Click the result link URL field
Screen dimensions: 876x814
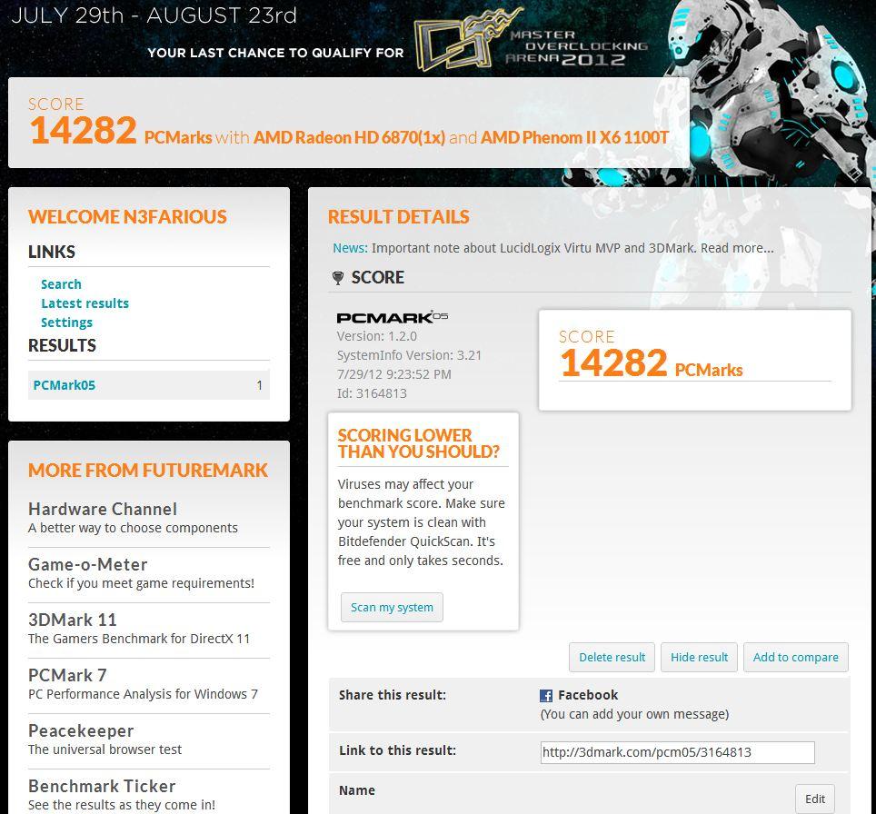click(x=677, y=752)
